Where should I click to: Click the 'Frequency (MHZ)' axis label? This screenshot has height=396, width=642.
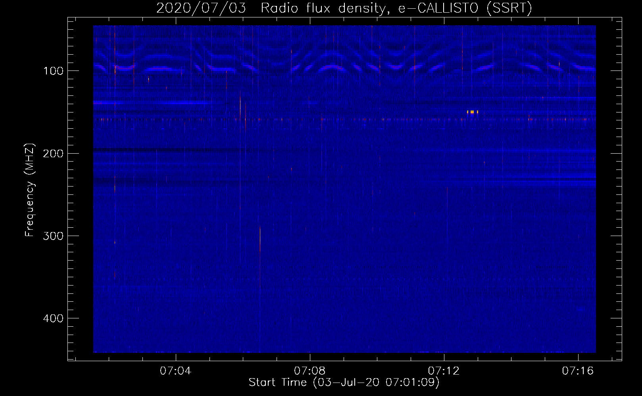click(x=30, y=190)
